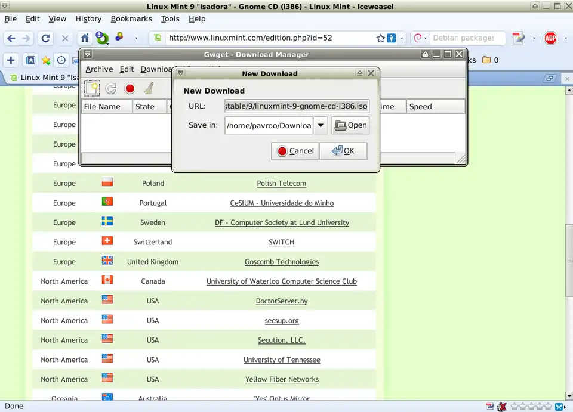Bookmark this page with the star icon
573x412 pixels.
click(380, 38)
